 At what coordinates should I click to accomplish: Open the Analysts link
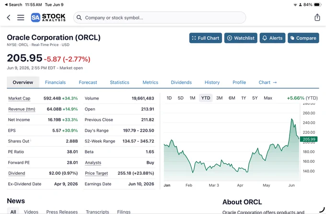[x=93, y=163]
